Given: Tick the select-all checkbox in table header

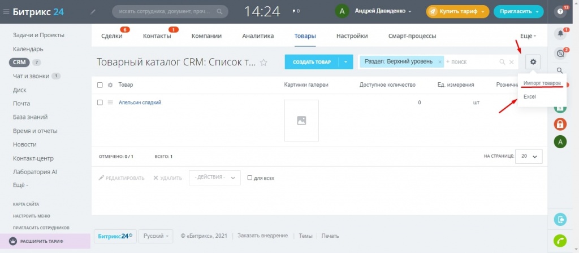Looking at the screenshot, I should pyautogui.click(x=100, y=85).
